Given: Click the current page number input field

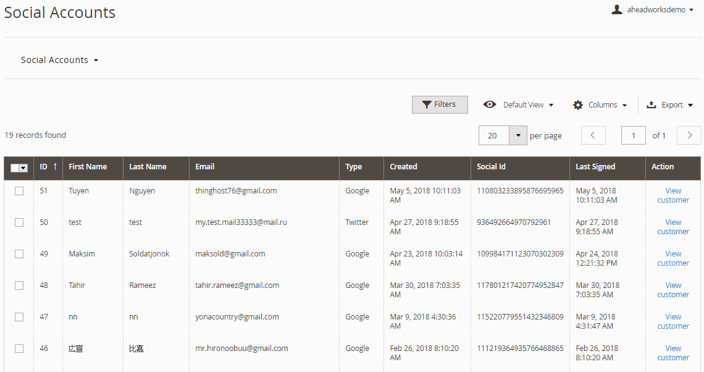Looking at the screenshot, I should 633,135.
